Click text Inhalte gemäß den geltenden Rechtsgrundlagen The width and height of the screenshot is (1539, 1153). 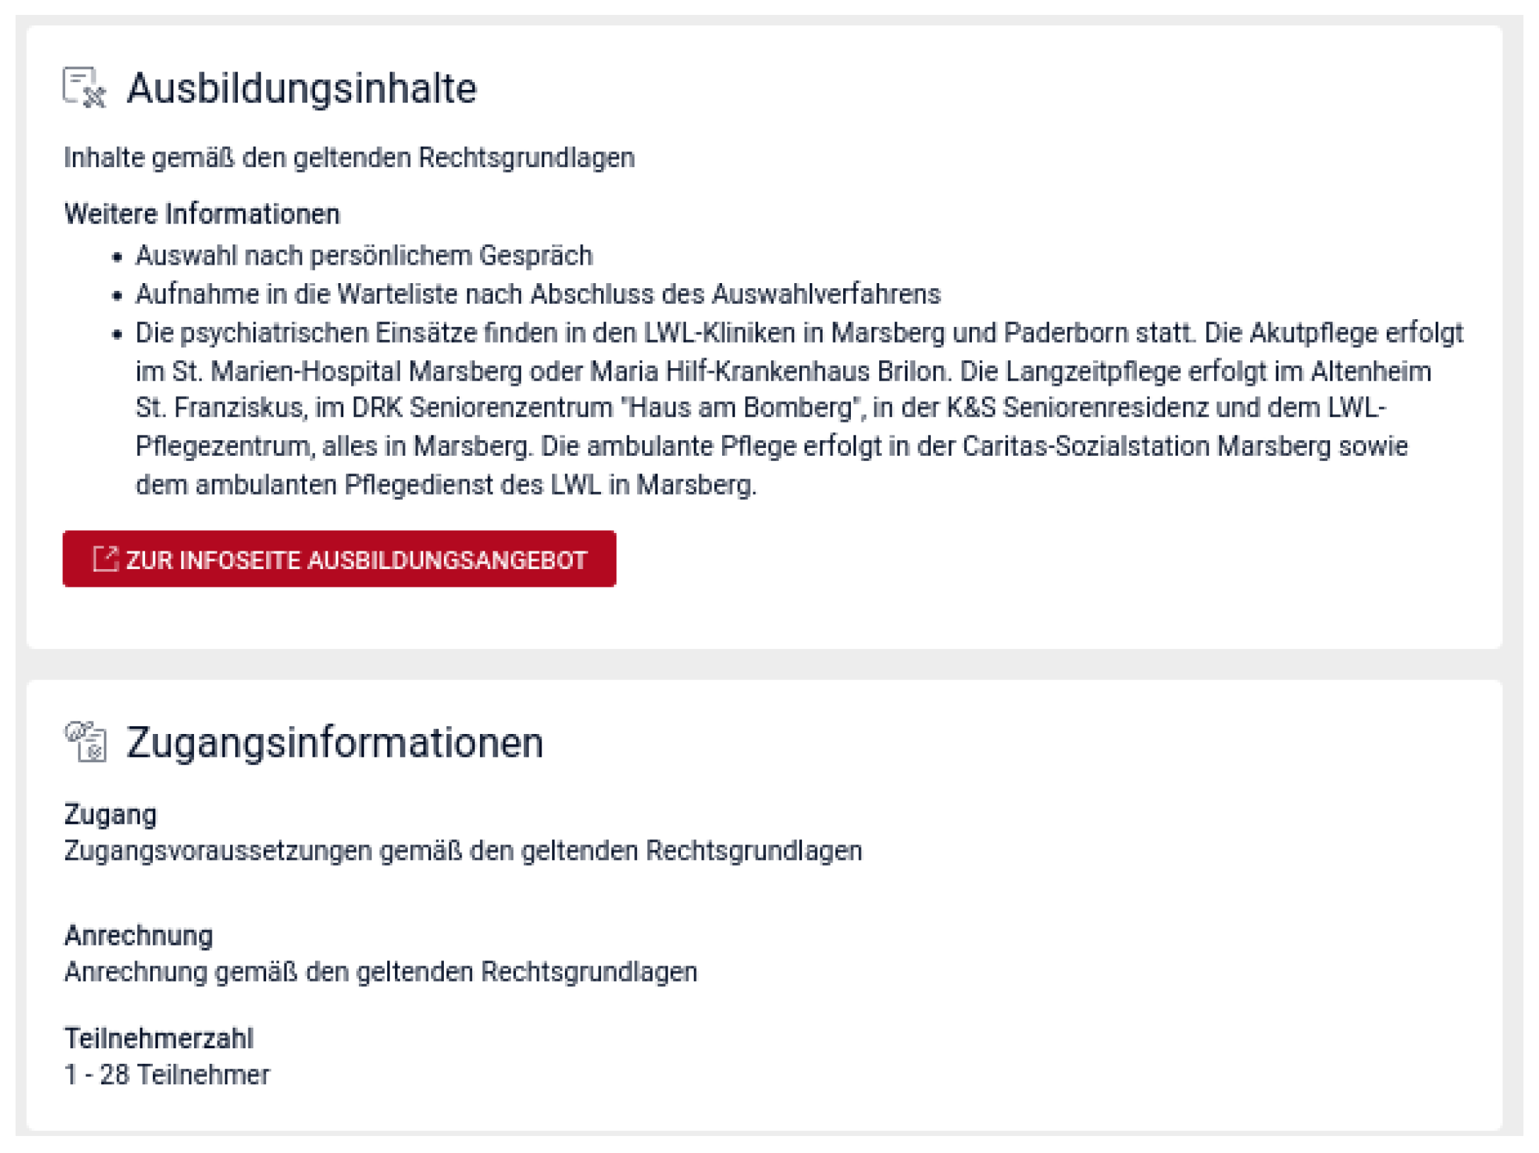tap(349, 158)
